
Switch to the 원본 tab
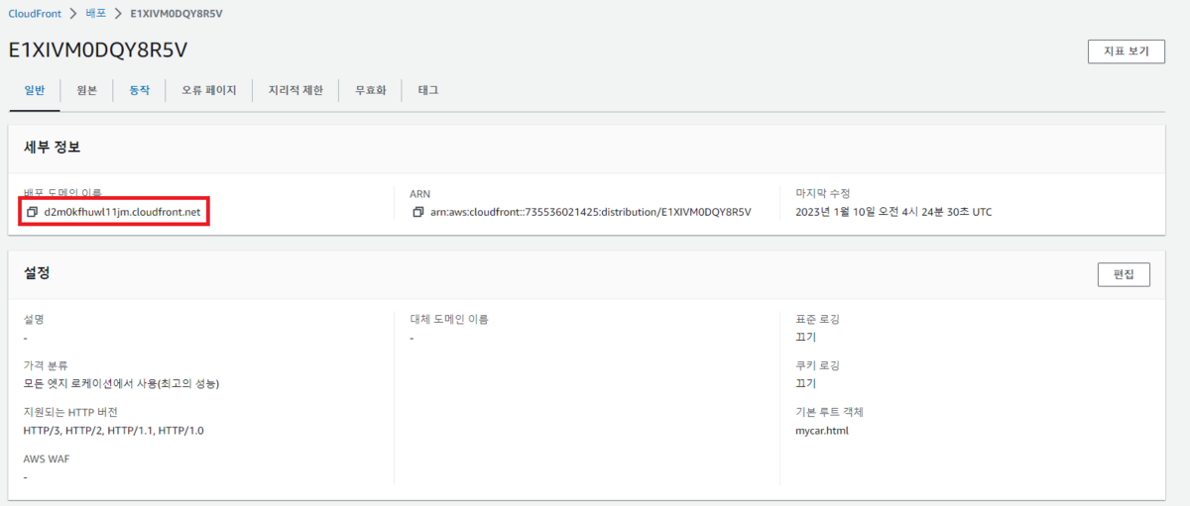[x=86, y=90]
